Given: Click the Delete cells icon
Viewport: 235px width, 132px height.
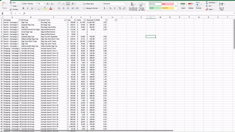Looking at the screenshot, I should tap(190, 4).
